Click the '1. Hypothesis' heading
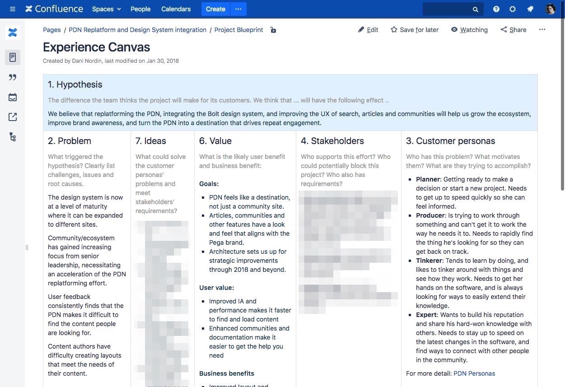 (x=75, y=84)
